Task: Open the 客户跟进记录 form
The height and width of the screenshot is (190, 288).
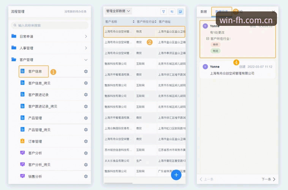Action: pos(38,95)
